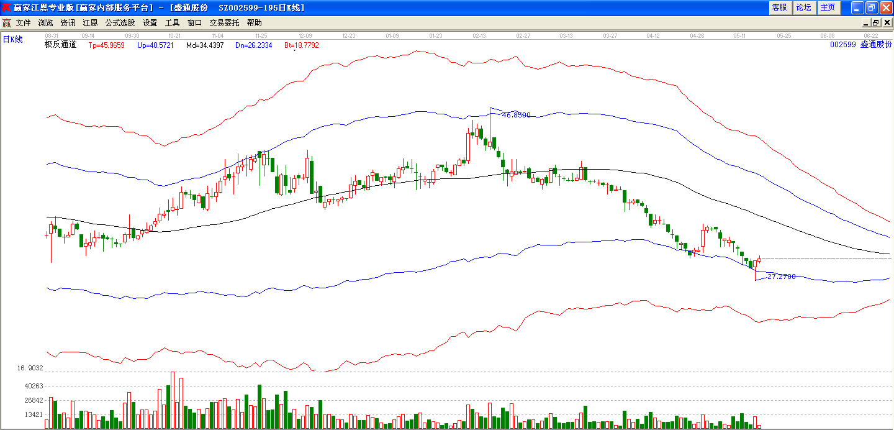Image resolution: width=894 pixels, height=430 pixels.
Task: Click the 01-23 date on the time axis
Action: pos(436,36)
